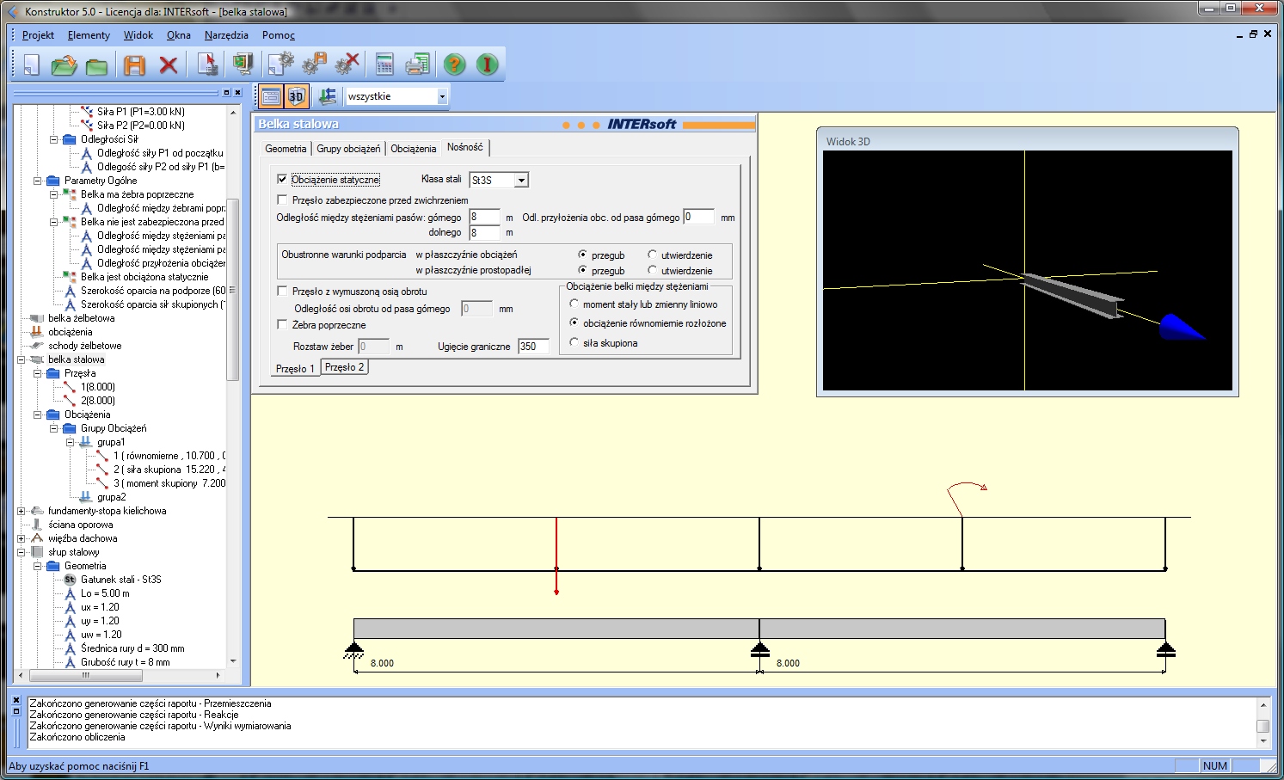Check Przęsło z wymuszoną osią obrotu
The width and height of the screenshot is (1284, 780).
point(282,291)
